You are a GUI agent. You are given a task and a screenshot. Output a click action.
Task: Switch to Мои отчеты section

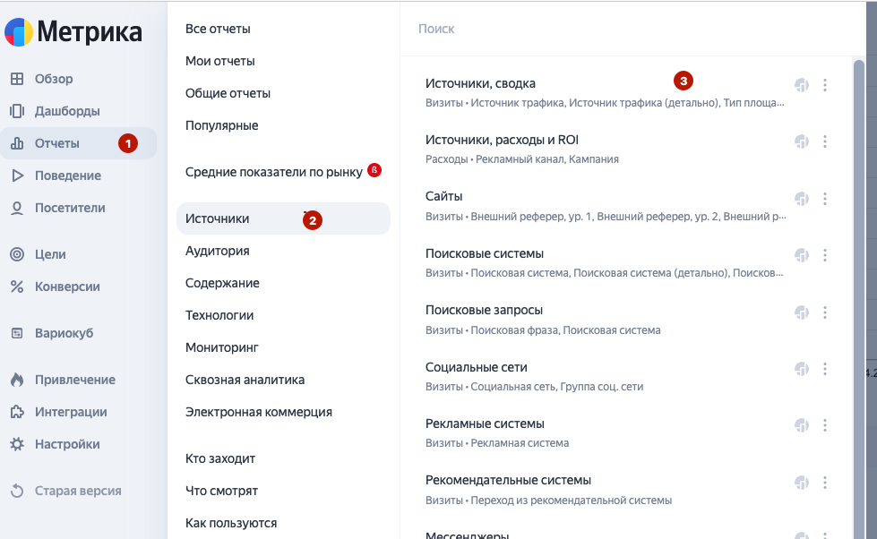220,61
